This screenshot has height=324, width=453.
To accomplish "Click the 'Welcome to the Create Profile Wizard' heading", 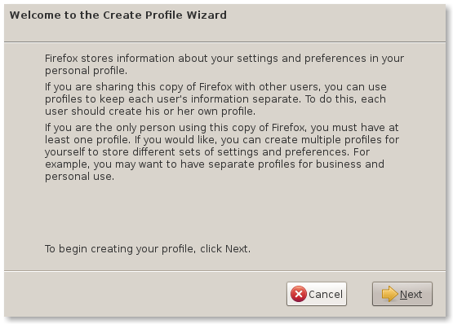I will point(118,15).
